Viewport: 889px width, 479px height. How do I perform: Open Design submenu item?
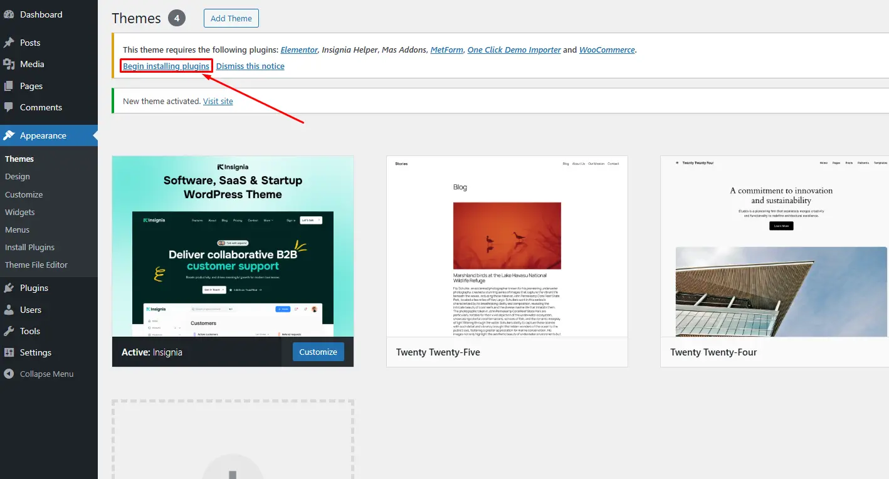coord(18,177)
